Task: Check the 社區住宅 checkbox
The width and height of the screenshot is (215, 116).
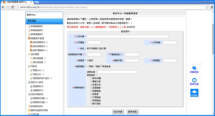Action: [91, 84]
